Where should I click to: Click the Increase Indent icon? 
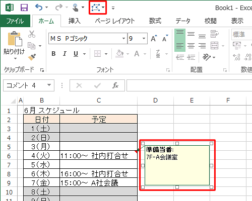click(x=191, y=57)
